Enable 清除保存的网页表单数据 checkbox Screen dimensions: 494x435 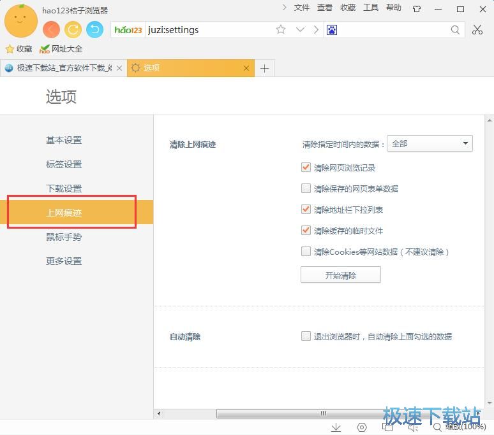pyautogui.click(x=306, y=189)
